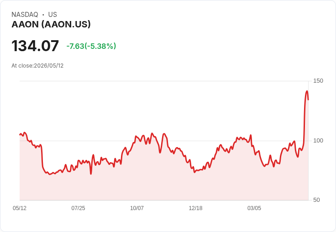Click the AAON (AAON.US) stock title

[x=51, y=24]
